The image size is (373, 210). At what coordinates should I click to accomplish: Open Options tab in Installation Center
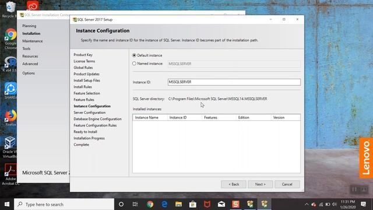pyautogui.click(x=29, y=73)
